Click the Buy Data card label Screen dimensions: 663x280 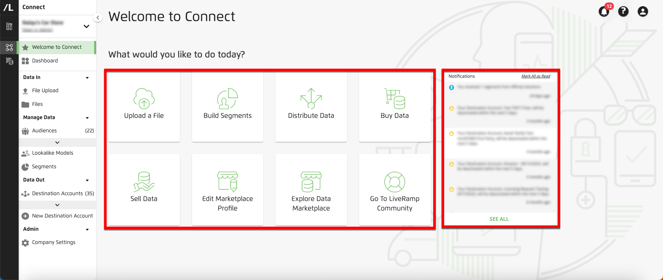395,116
